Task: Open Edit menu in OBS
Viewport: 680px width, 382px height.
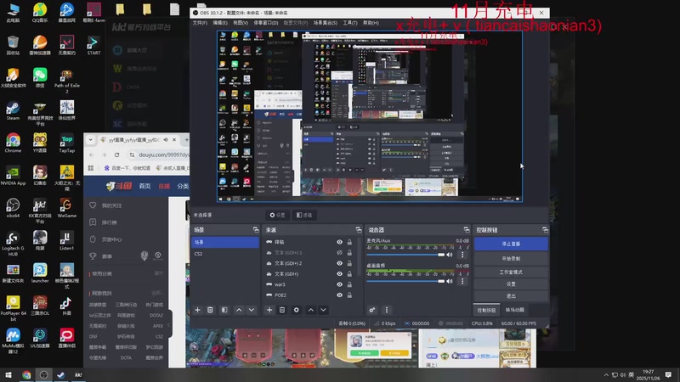Action: (220, 23)
